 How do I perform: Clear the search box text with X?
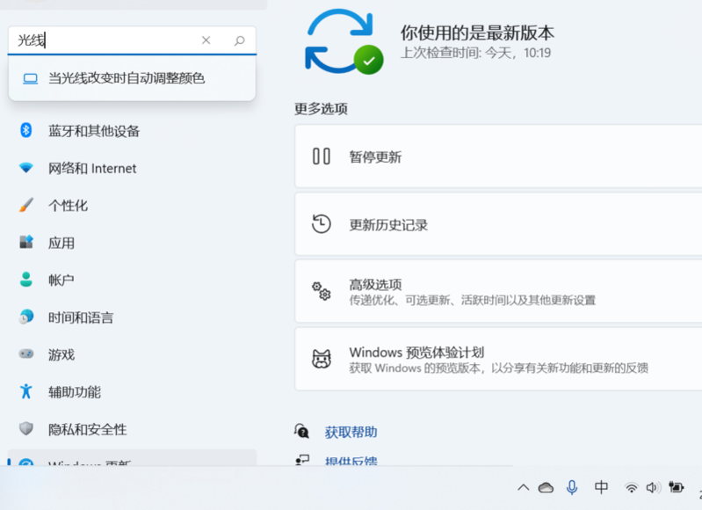(206, 40)
